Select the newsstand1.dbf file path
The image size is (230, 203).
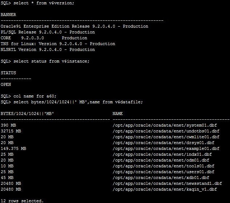[x=167, y=183]
